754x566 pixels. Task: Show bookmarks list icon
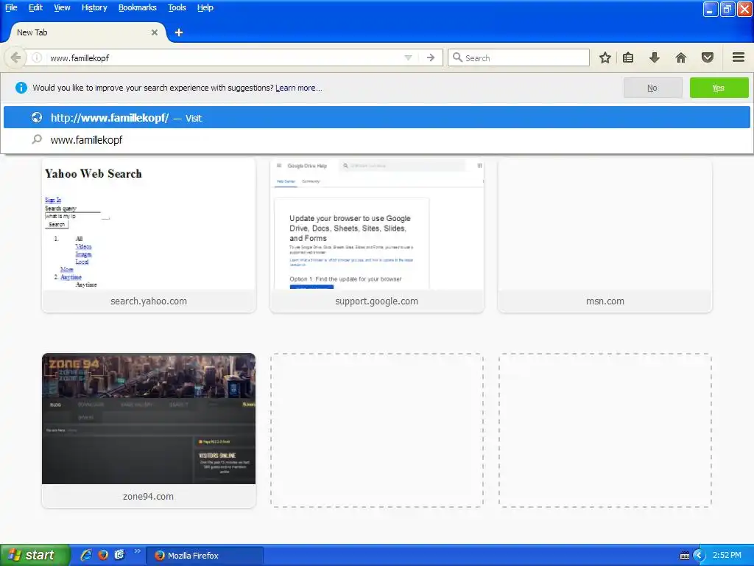point(628,57)
